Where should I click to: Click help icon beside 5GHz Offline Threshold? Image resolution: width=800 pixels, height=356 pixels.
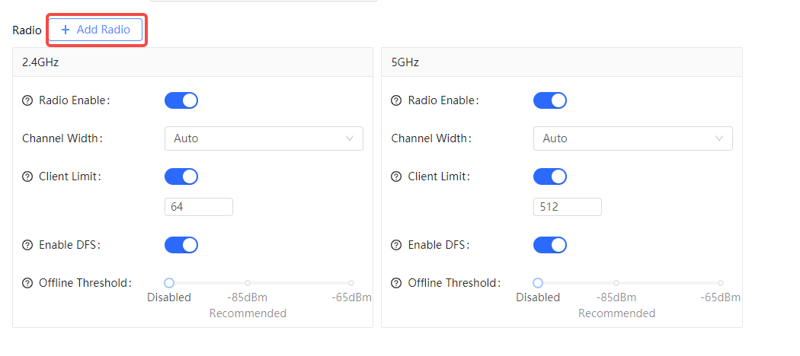(x=396, y=283)
